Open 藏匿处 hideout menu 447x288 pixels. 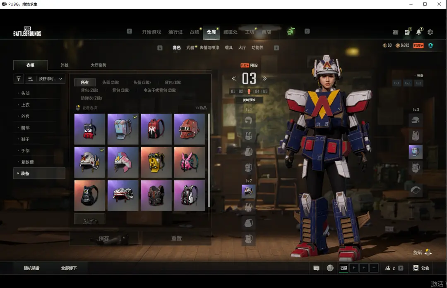click(x=231, y=32)
